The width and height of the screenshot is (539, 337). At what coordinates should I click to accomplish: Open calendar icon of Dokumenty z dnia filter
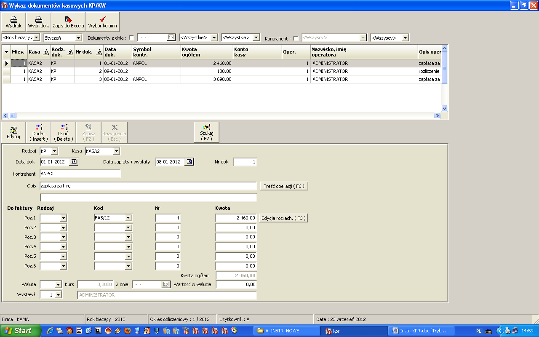point(171,37)
